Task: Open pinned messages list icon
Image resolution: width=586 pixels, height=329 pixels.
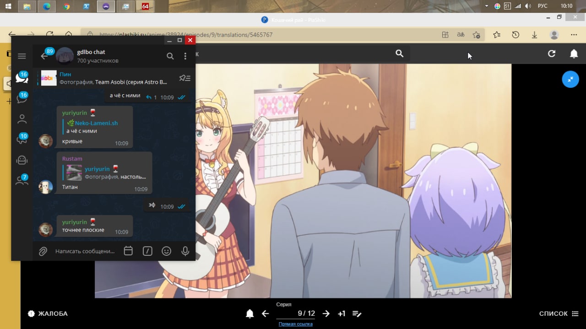Action: 185,78
